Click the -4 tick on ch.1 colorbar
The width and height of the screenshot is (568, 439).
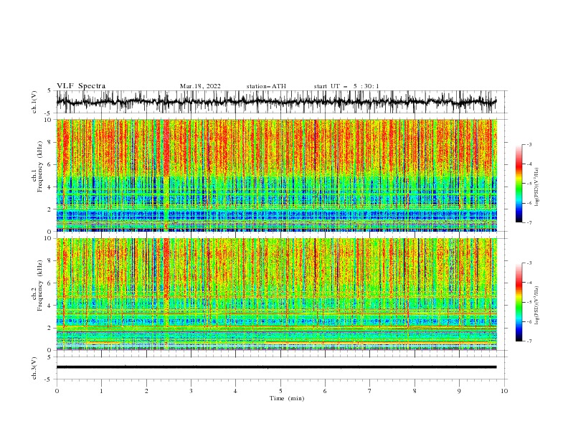[x=529, y=164]
